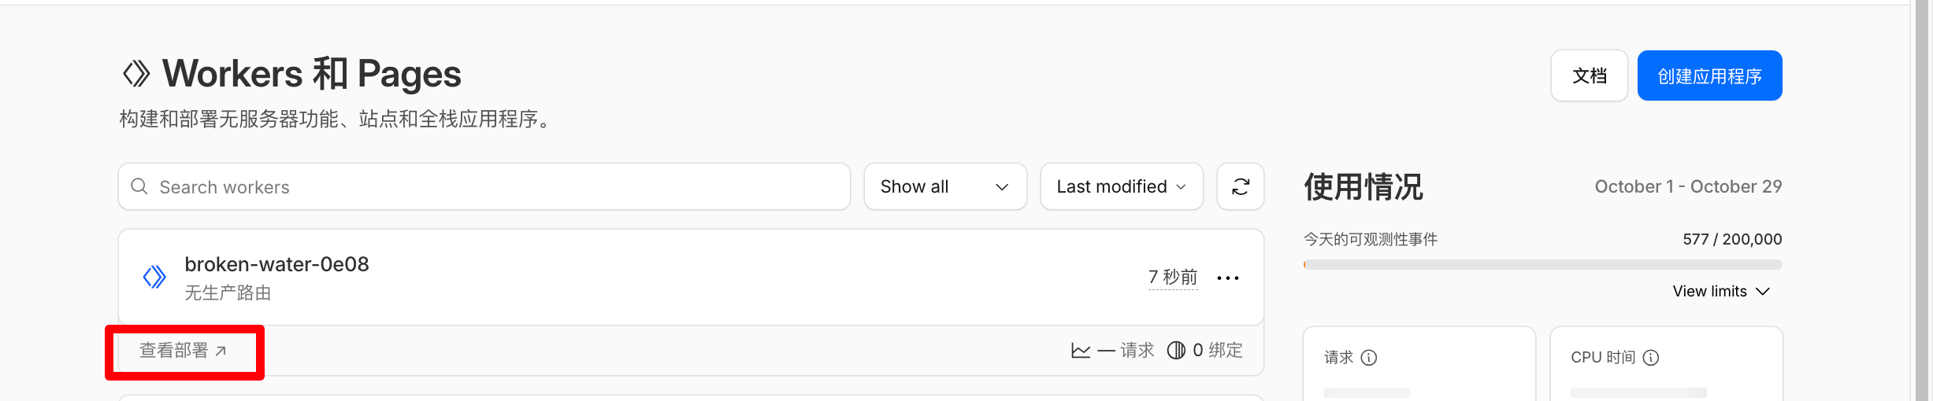This screenshot has height=401, width=1933.
Task: Open the Last modified sort dropdown
Action: pos(1121,186)
